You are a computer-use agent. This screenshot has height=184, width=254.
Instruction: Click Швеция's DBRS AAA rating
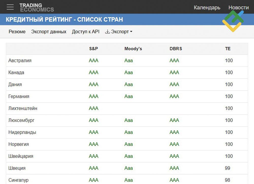click(x=174, y=168)
